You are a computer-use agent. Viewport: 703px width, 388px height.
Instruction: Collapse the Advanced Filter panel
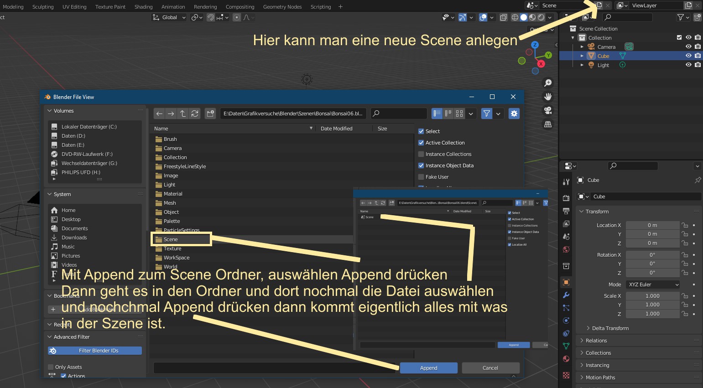tap(50, 337)
